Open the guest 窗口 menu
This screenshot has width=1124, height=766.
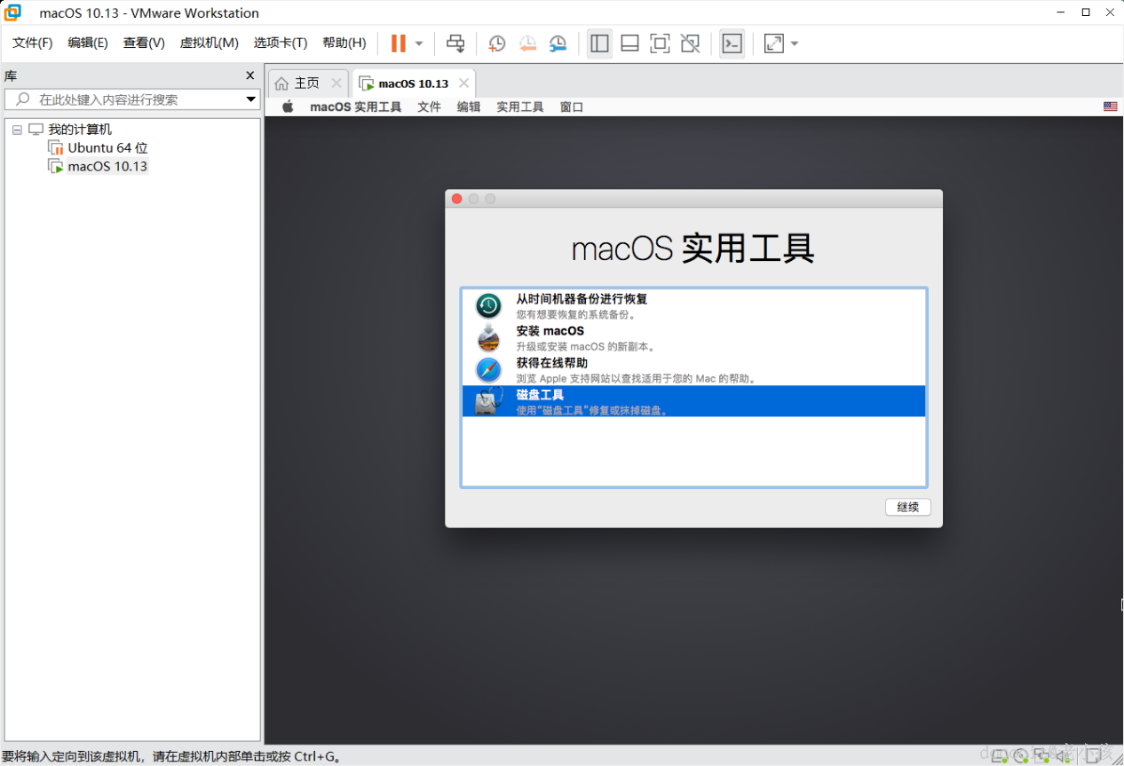tap(572, 107)
